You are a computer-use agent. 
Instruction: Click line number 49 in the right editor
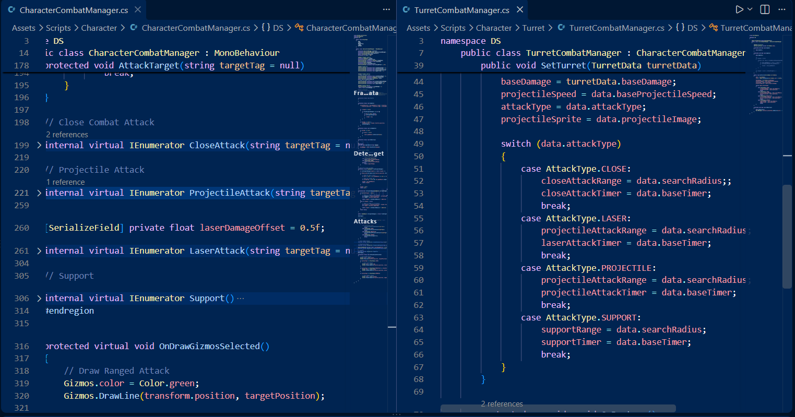[x=419, y=144]
